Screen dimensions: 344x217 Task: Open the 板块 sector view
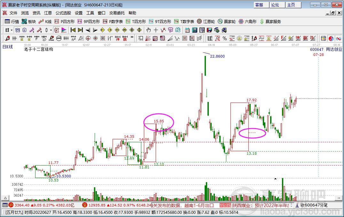[29, 21]
